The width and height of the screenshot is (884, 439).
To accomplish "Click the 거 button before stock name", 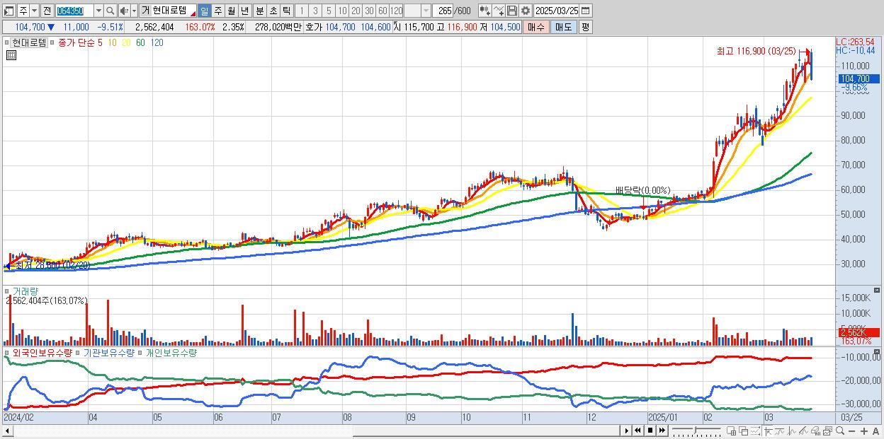I will [x=144, y=11].
